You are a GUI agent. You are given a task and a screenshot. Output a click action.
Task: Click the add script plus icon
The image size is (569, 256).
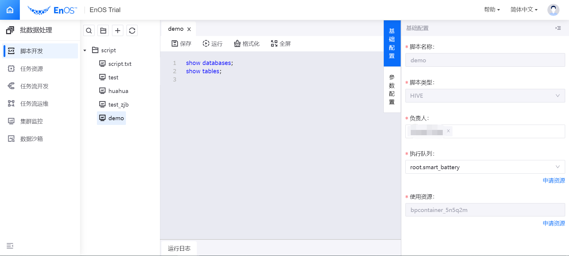pos(118,30)
